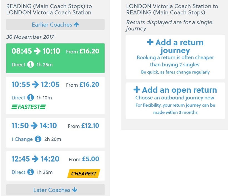228x196 pixels.
Task: Open info icon for 10:55 journey
Action: 31,97
